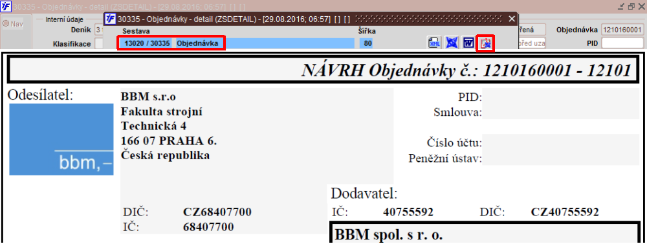Close the report selection dialog
Viewport: 647px width, 244px height.
point(512,19)
